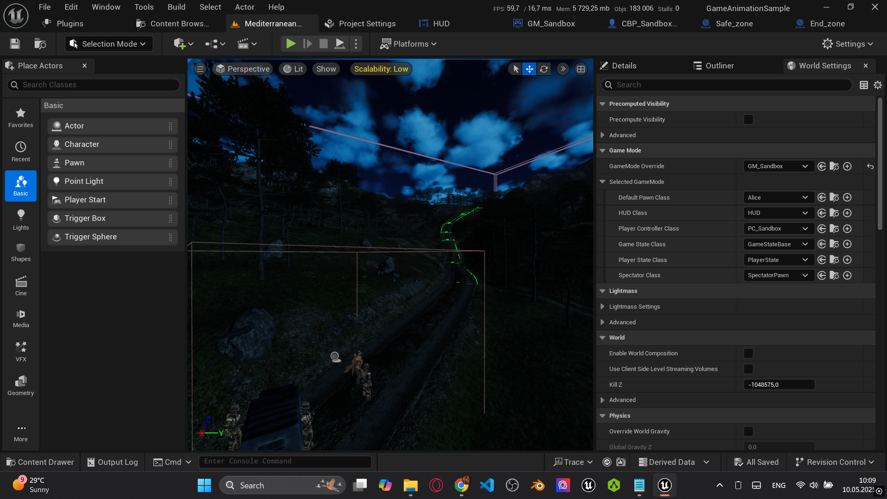
Task: Open the Cine category in Place Actors
Action: (21, 286)
